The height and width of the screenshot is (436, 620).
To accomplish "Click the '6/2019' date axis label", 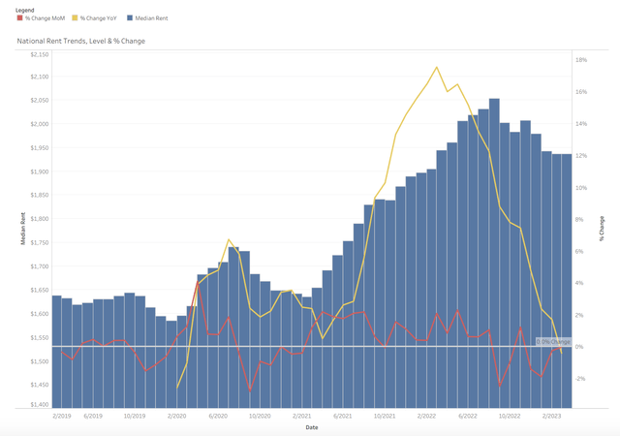I will (93, 417).
